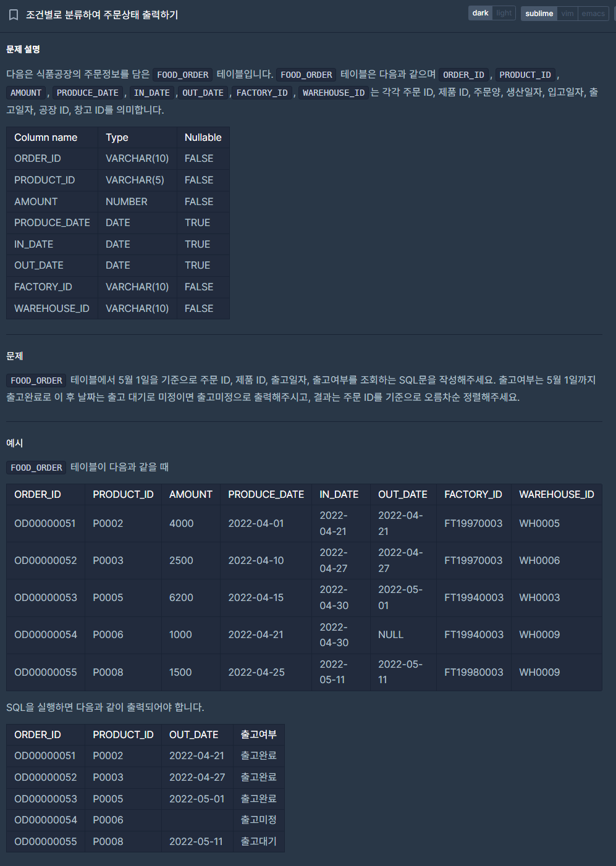The image size is (616, 866).
Task: Bookmark this problem with the bookmark icon
Action: [13, 15]
